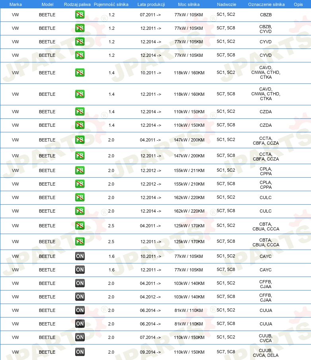Click 'CAYC' code in the 12.2011 diesel row

[266, 270]
